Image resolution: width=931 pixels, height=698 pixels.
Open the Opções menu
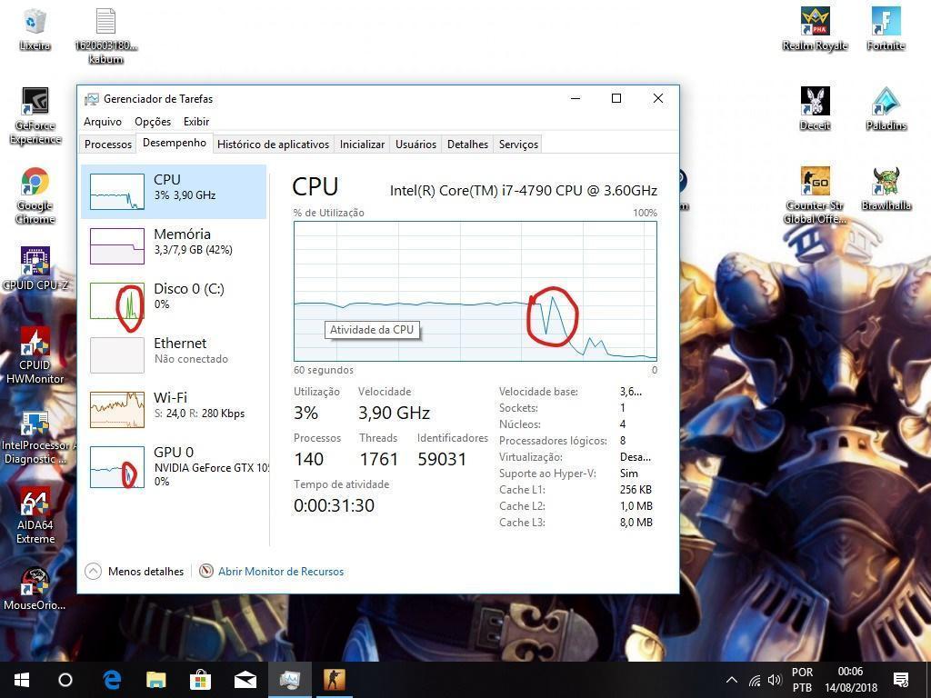pyautogui.click(x=153, y=122)
